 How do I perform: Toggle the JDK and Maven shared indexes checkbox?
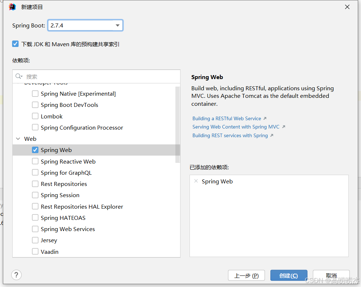[16, 44]
